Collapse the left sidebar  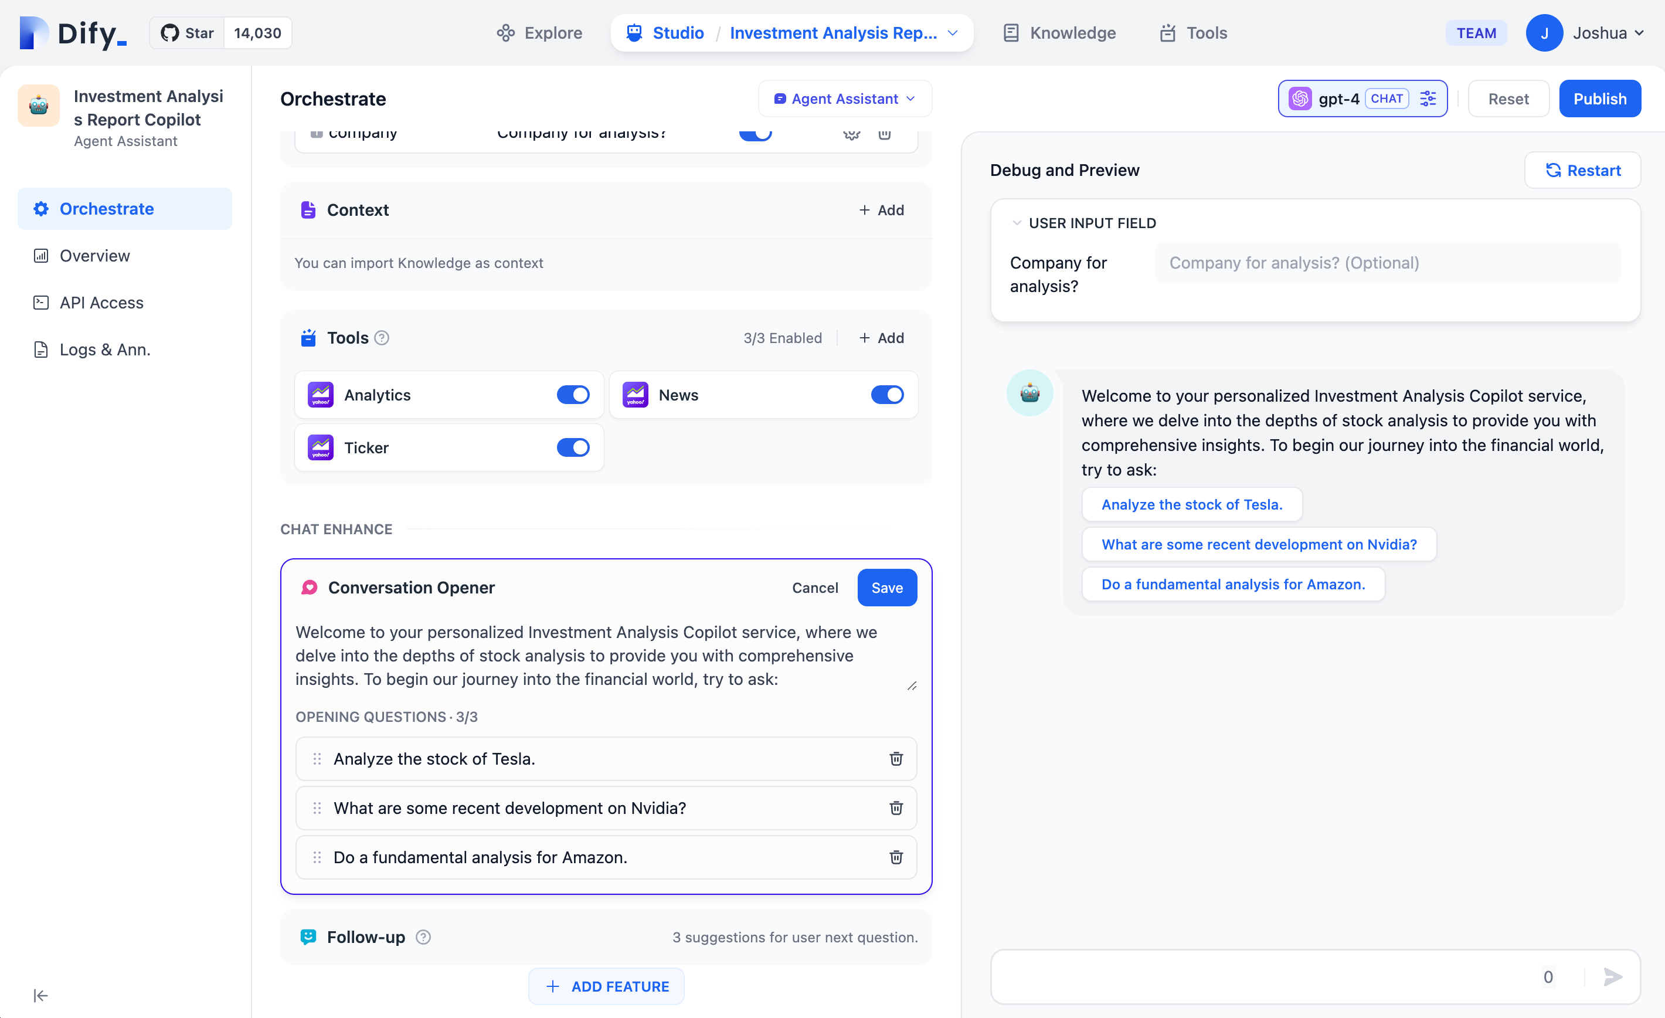coord(40,995)
